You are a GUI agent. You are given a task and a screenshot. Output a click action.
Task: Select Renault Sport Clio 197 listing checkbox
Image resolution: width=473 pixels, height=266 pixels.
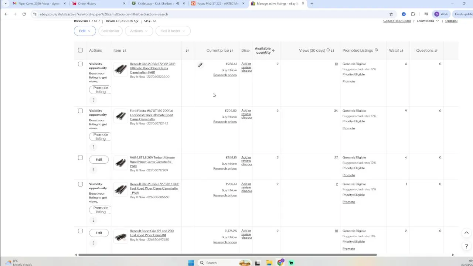tap(80, 231)
